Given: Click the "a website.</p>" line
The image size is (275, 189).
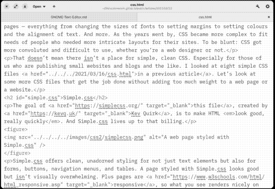Looking at the screenshot, I should pyautogui.click(x=25, y=89).
